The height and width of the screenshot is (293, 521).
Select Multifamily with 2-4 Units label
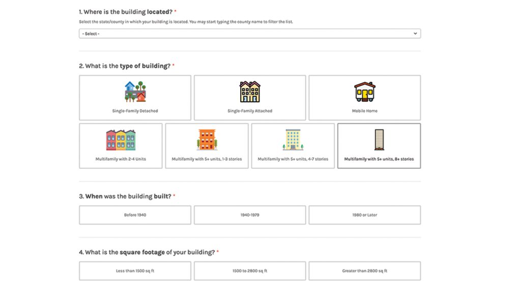[121, 159]
